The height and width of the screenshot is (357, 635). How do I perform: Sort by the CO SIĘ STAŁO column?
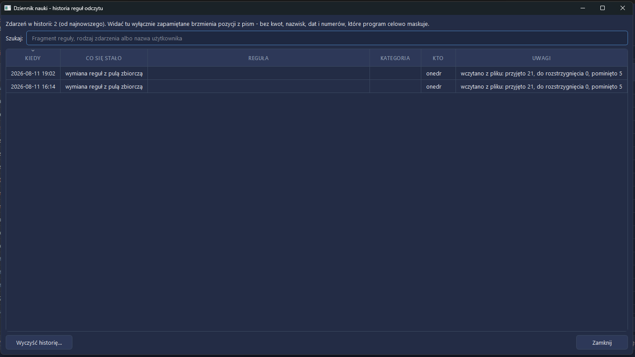click(104, 58)
